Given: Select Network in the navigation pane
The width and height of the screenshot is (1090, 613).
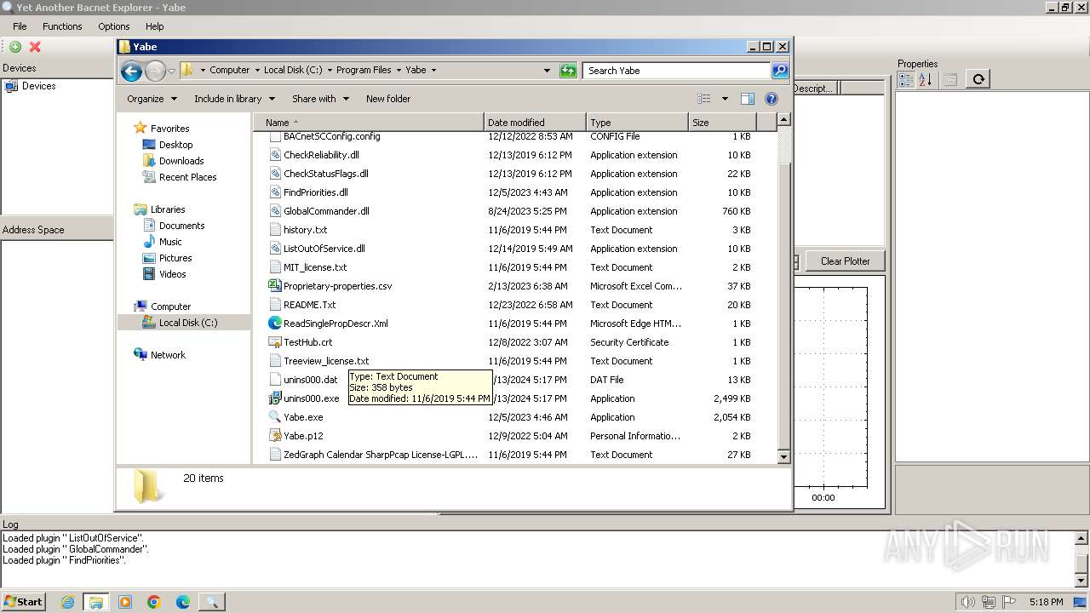Looking at the screenshot, I should tap(168, 355).
